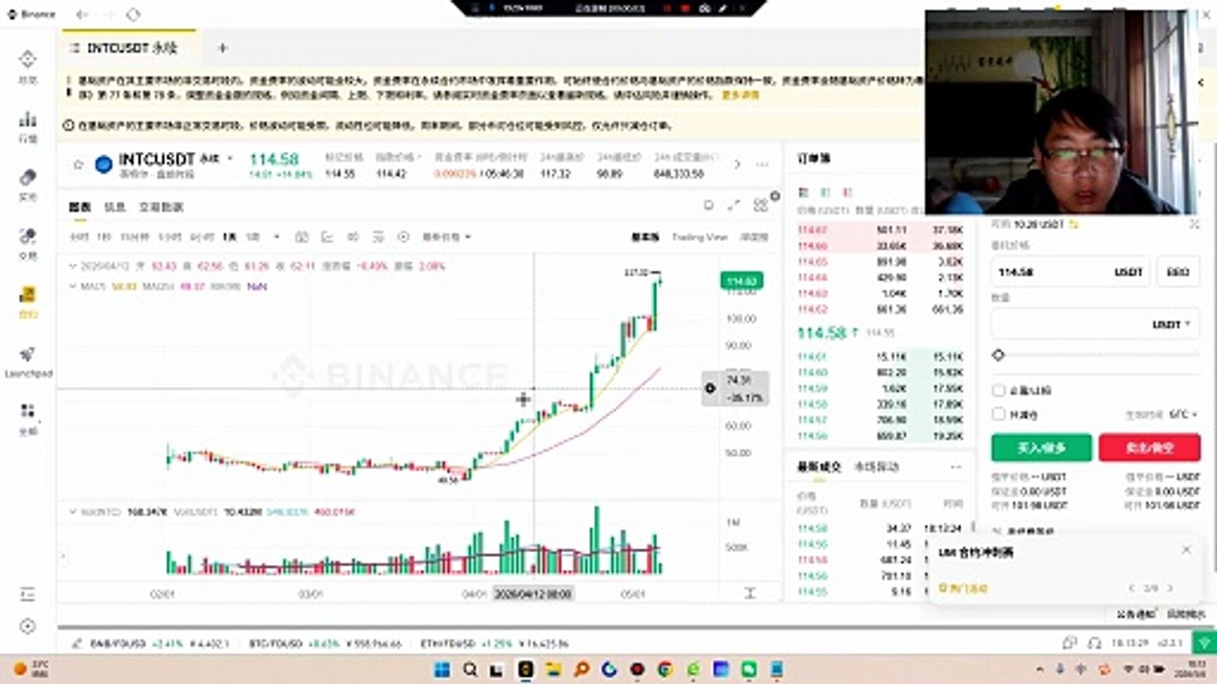Close the contract sprint popup
1217x684 pixels.
tap(1186, 549)
